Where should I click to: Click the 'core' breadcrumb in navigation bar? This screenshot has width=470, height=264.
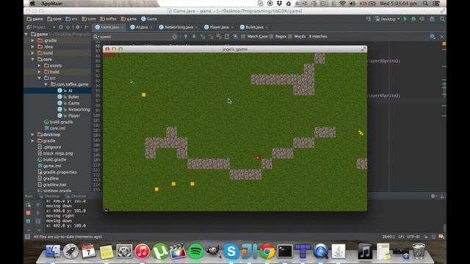[x=54, y=19]
